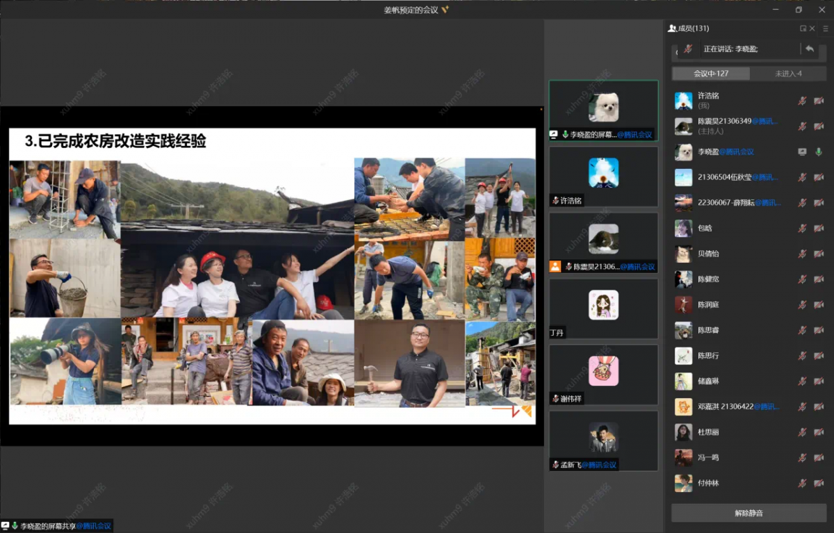Click green microphone icon for 李晓盈

click(x=819, y=151)
